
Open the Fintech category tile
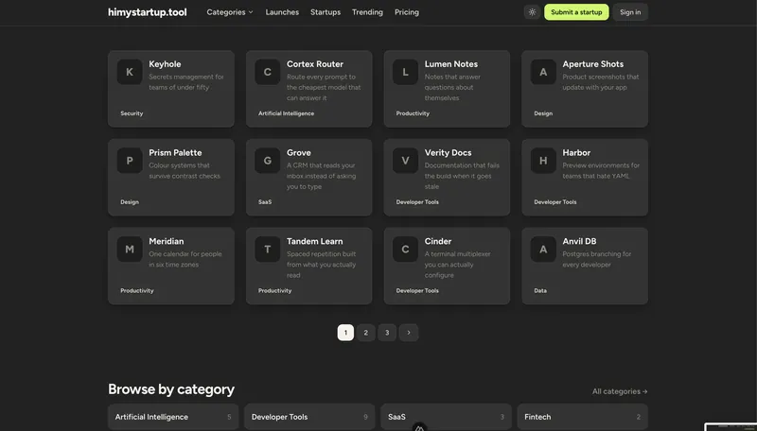pyautogui.click(x=583, y=417)
